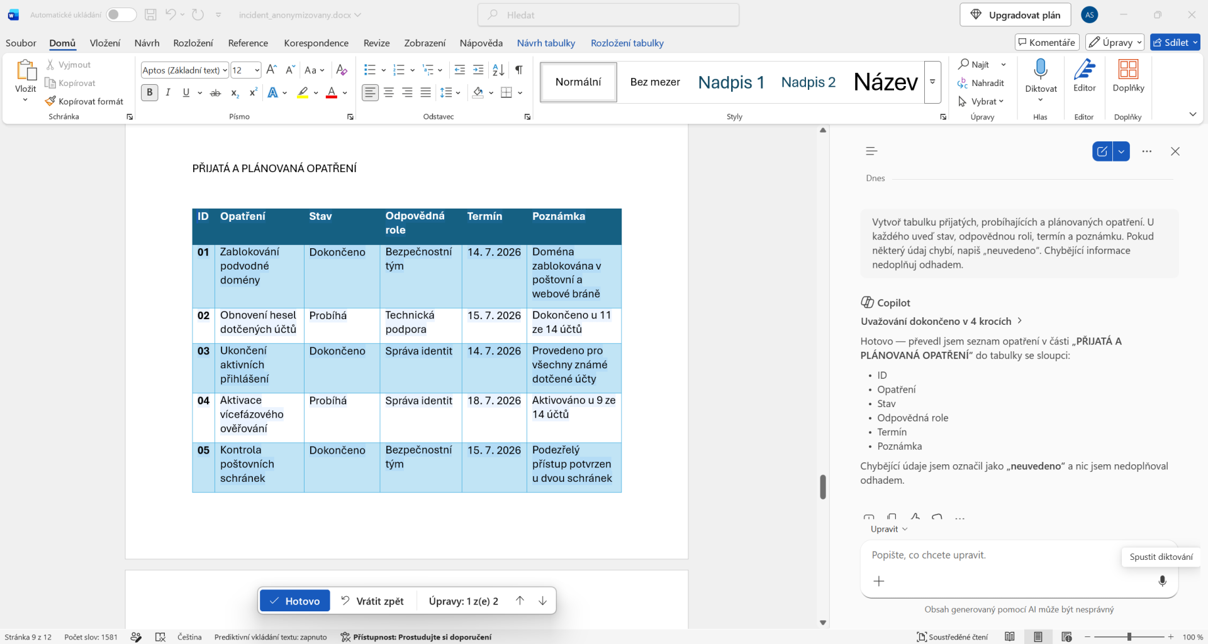Screen dimensions: 1208x644
Task: Expand styles gallery
Action: [x=932, y=82]
